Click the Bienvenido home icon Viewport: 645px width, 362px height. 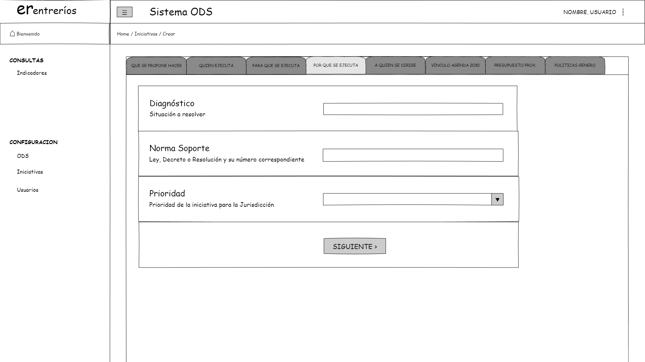(x=12, y=34)
